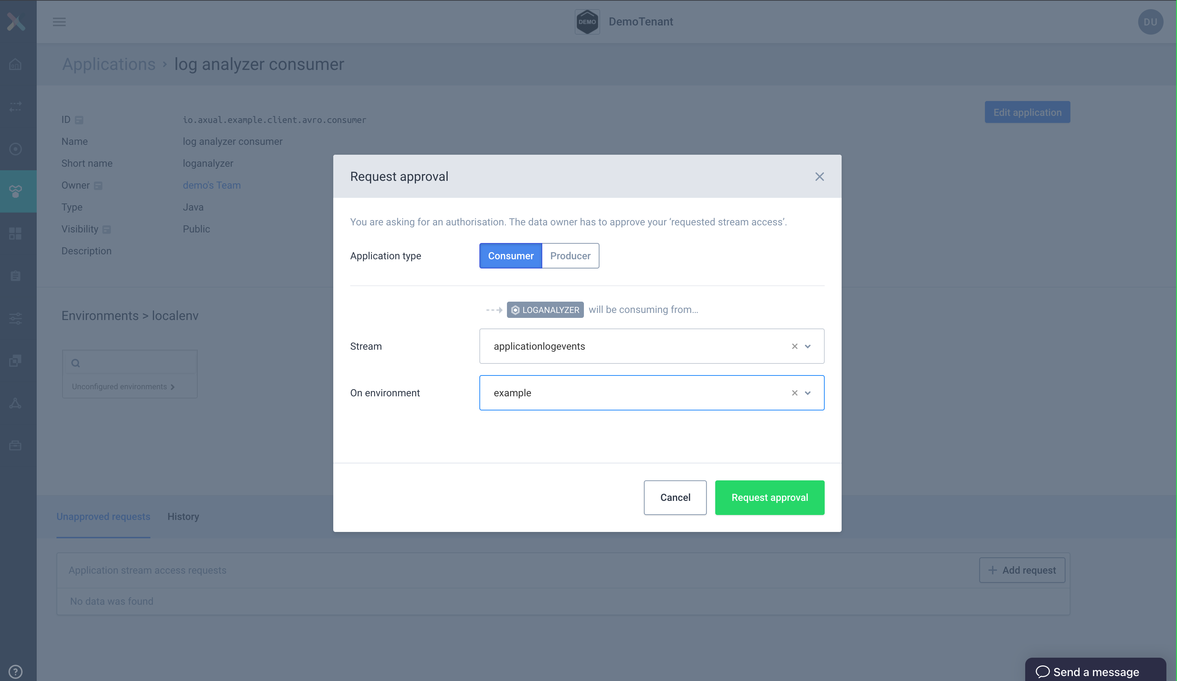The image size is (1177, 681).
Task: Open the help question mark icon
Action: pos(16,672)
